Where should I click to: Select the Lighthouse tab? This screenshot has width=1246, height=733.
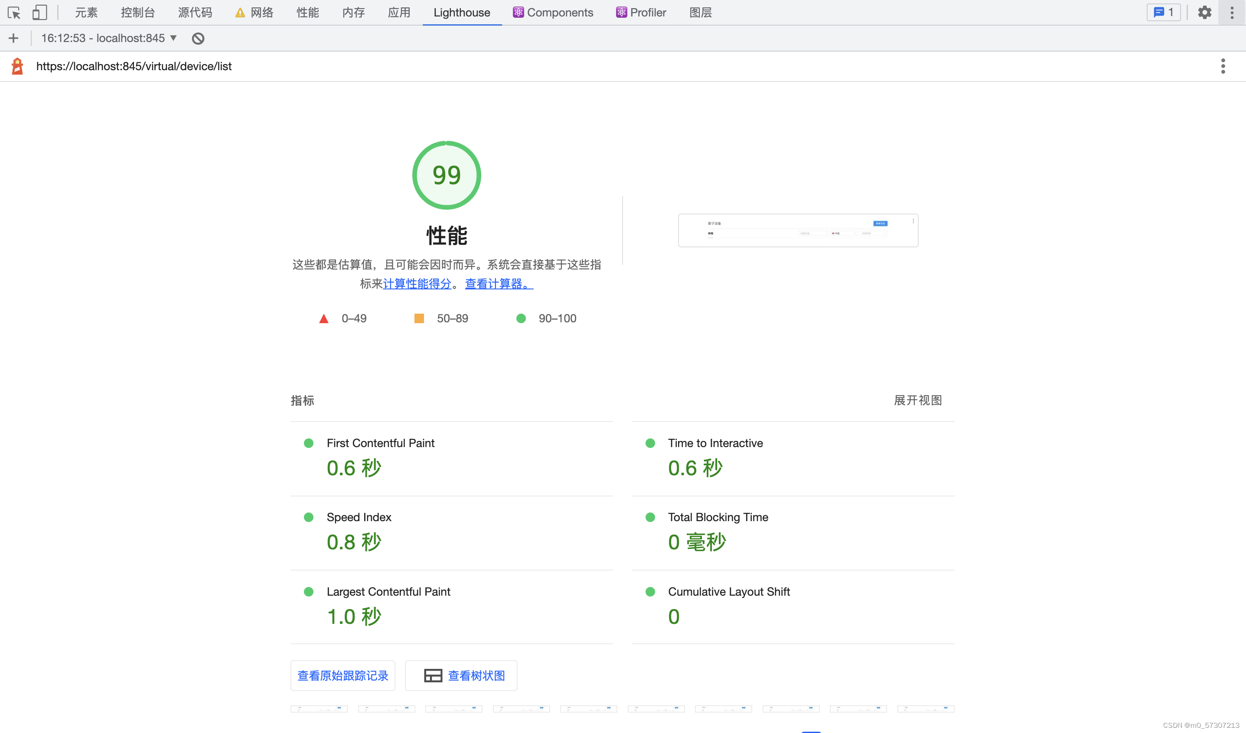pos(462,13)
